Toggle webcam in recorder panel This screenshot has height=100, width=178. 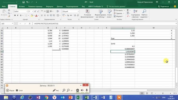78,90
